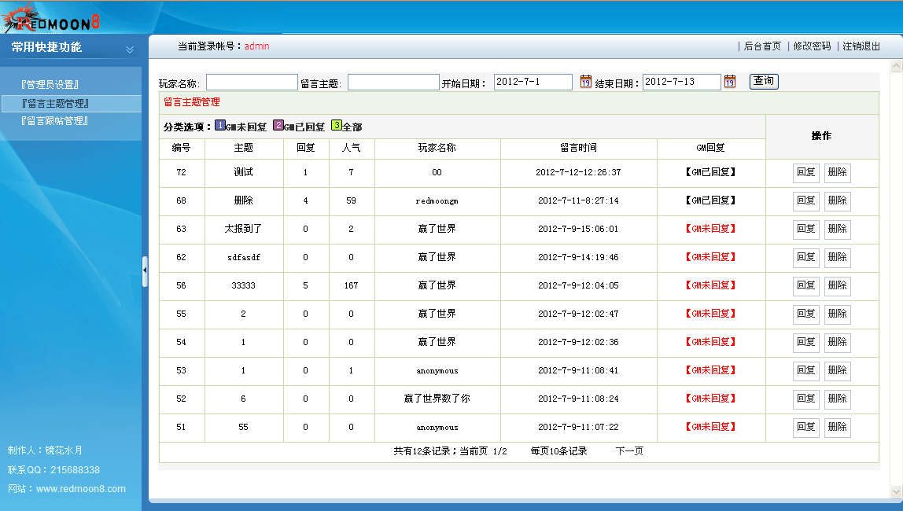Click the scrollbar up arrow
Screen dimensions: 903x511
(x=896, y=66)
